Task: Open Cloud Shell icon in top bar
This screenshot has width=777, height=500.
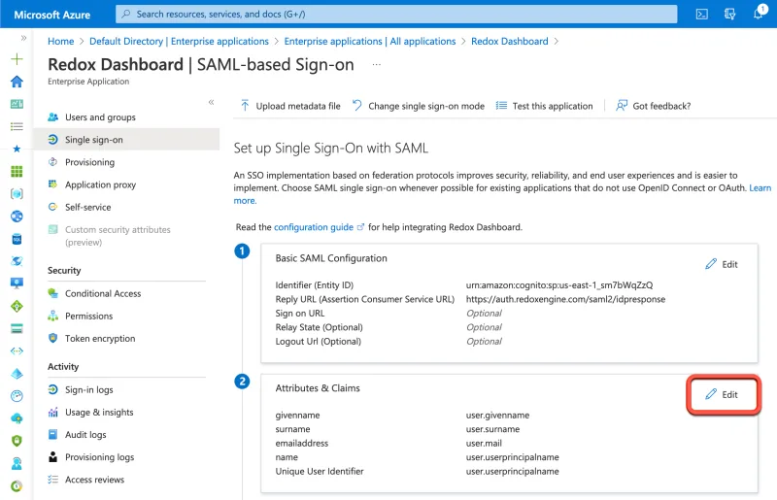Action: pos(701,14)
